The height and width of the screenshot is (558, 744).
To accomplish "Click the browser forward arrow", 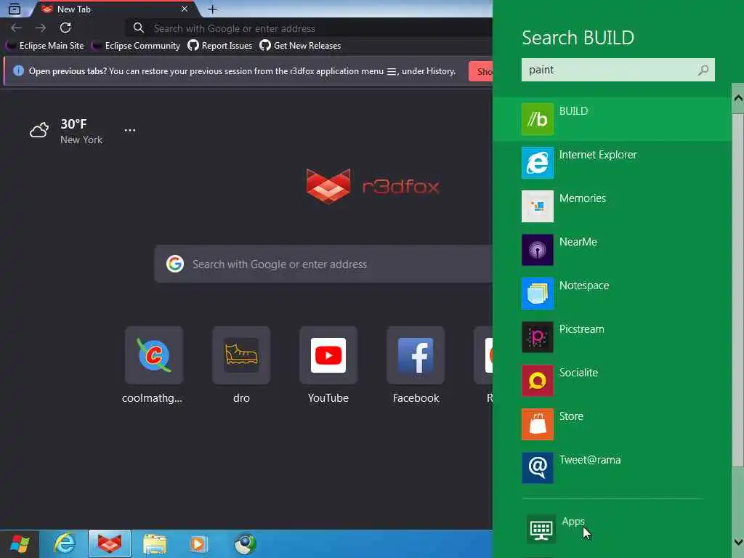I will pos(41,28).
